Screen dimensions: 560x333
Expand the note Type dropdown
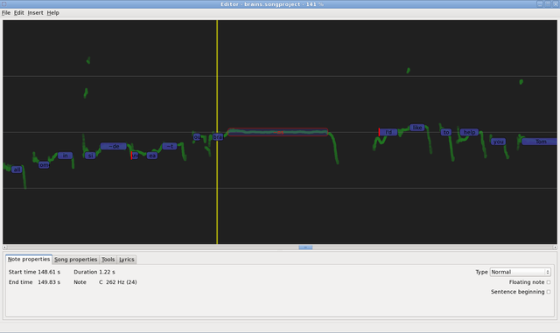pyautogui.click(x=520, y=272)
